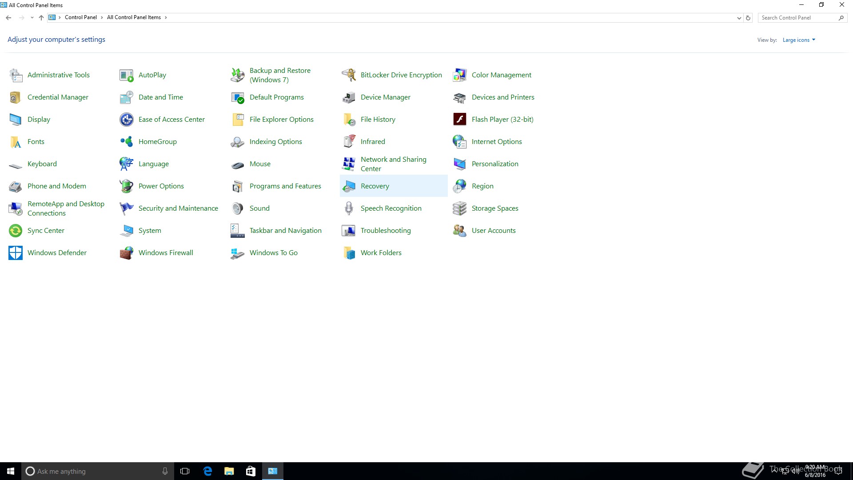The image size is (853, 480).
Task: Click the Speech Recognition link
Action: [x=391, y=208]
